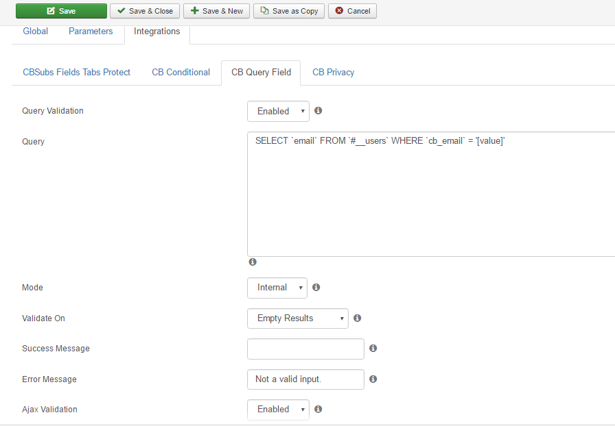This screenshot has width=615, height=426.
Task: Select the CB Query Field tab
Action: tap(262, 73)
